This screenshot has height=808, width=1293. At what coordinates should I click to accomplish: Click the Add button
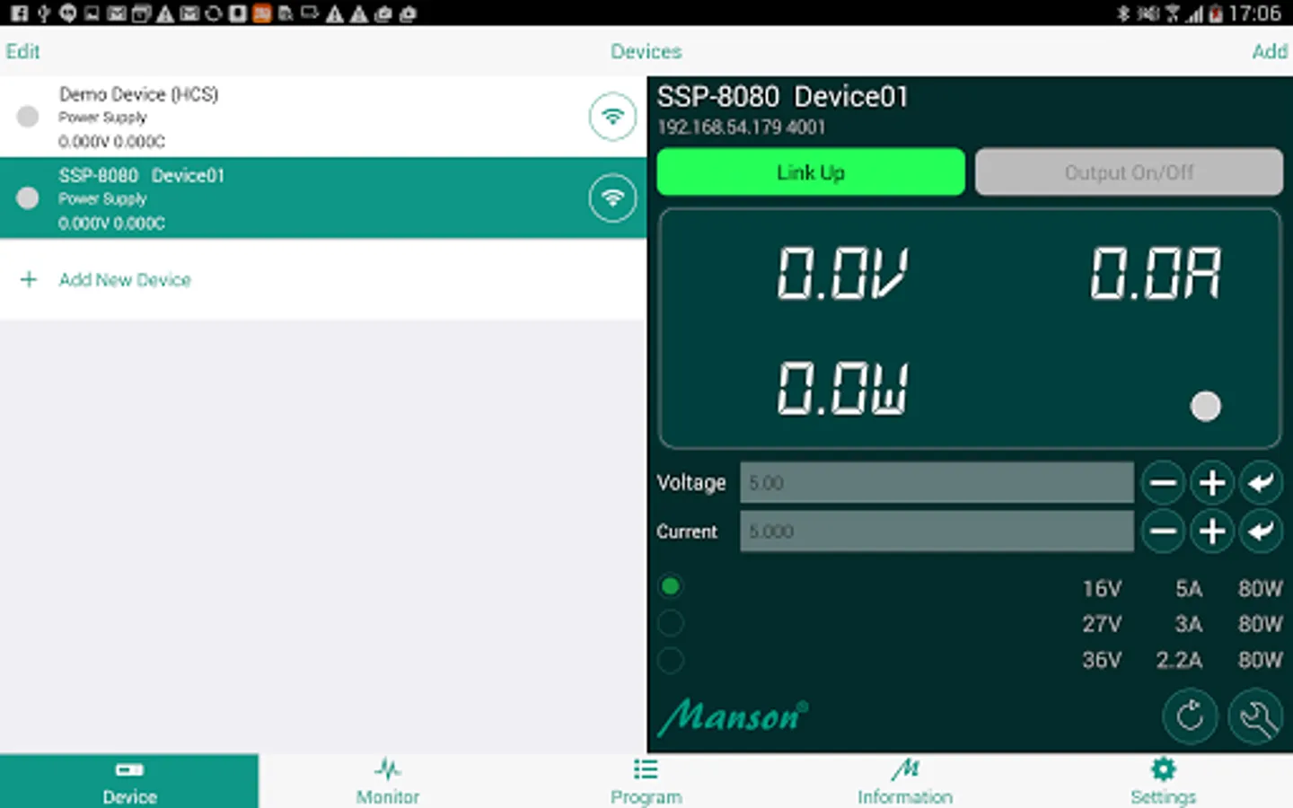(x=1270, y=51)
